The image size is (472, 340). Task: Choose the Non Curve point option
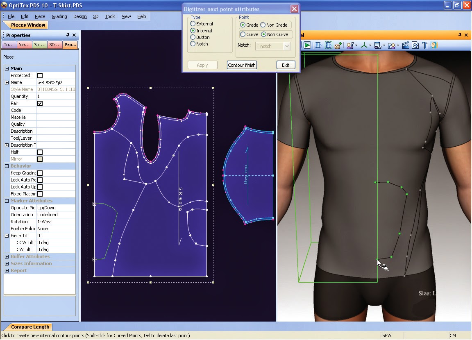tap(264, 34)
